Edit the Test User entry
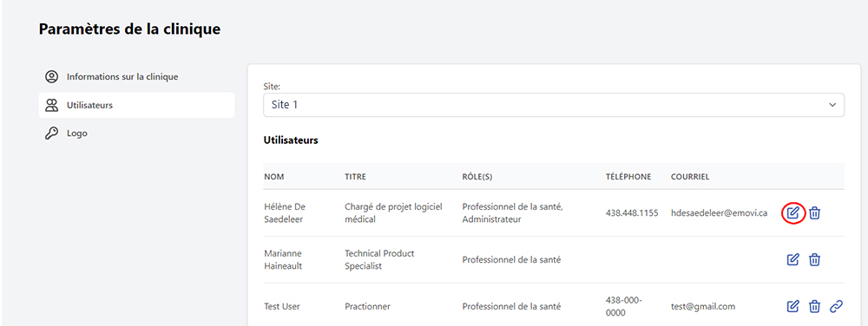 pyautogui.click(x=792, y=306)
